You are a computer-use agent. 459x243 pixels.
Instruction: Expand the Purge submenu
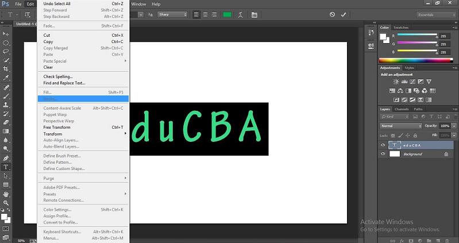click(x=83, y=178)
